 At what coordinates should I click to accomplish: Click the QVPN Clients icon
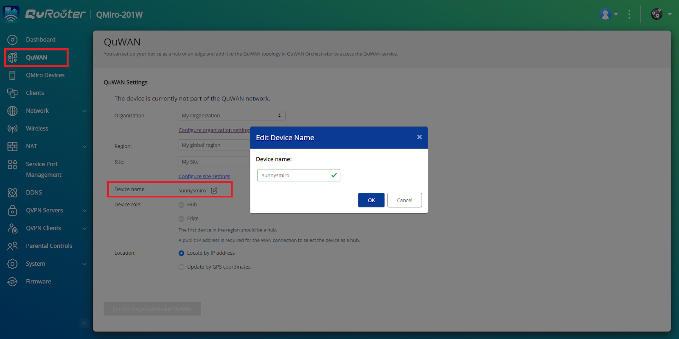[x=12, y=228]
